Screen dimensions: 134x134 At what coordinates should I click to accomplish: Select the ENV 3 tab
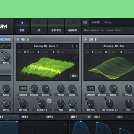point(50,117)
